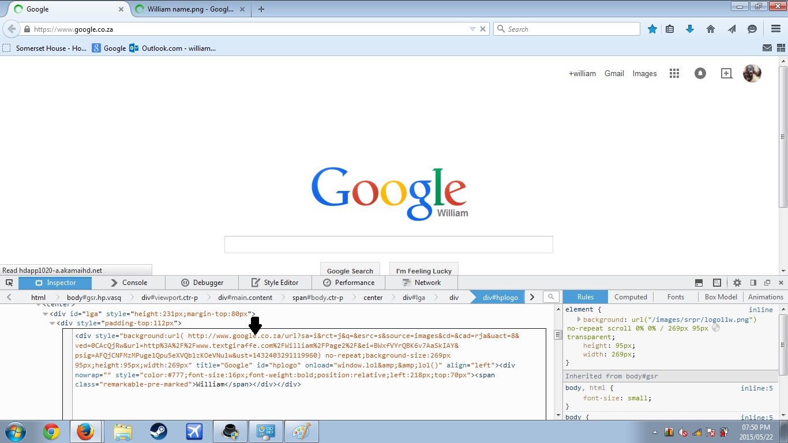Open the Debugger tab
Screen dimensions: 788x443
point(202,283)
